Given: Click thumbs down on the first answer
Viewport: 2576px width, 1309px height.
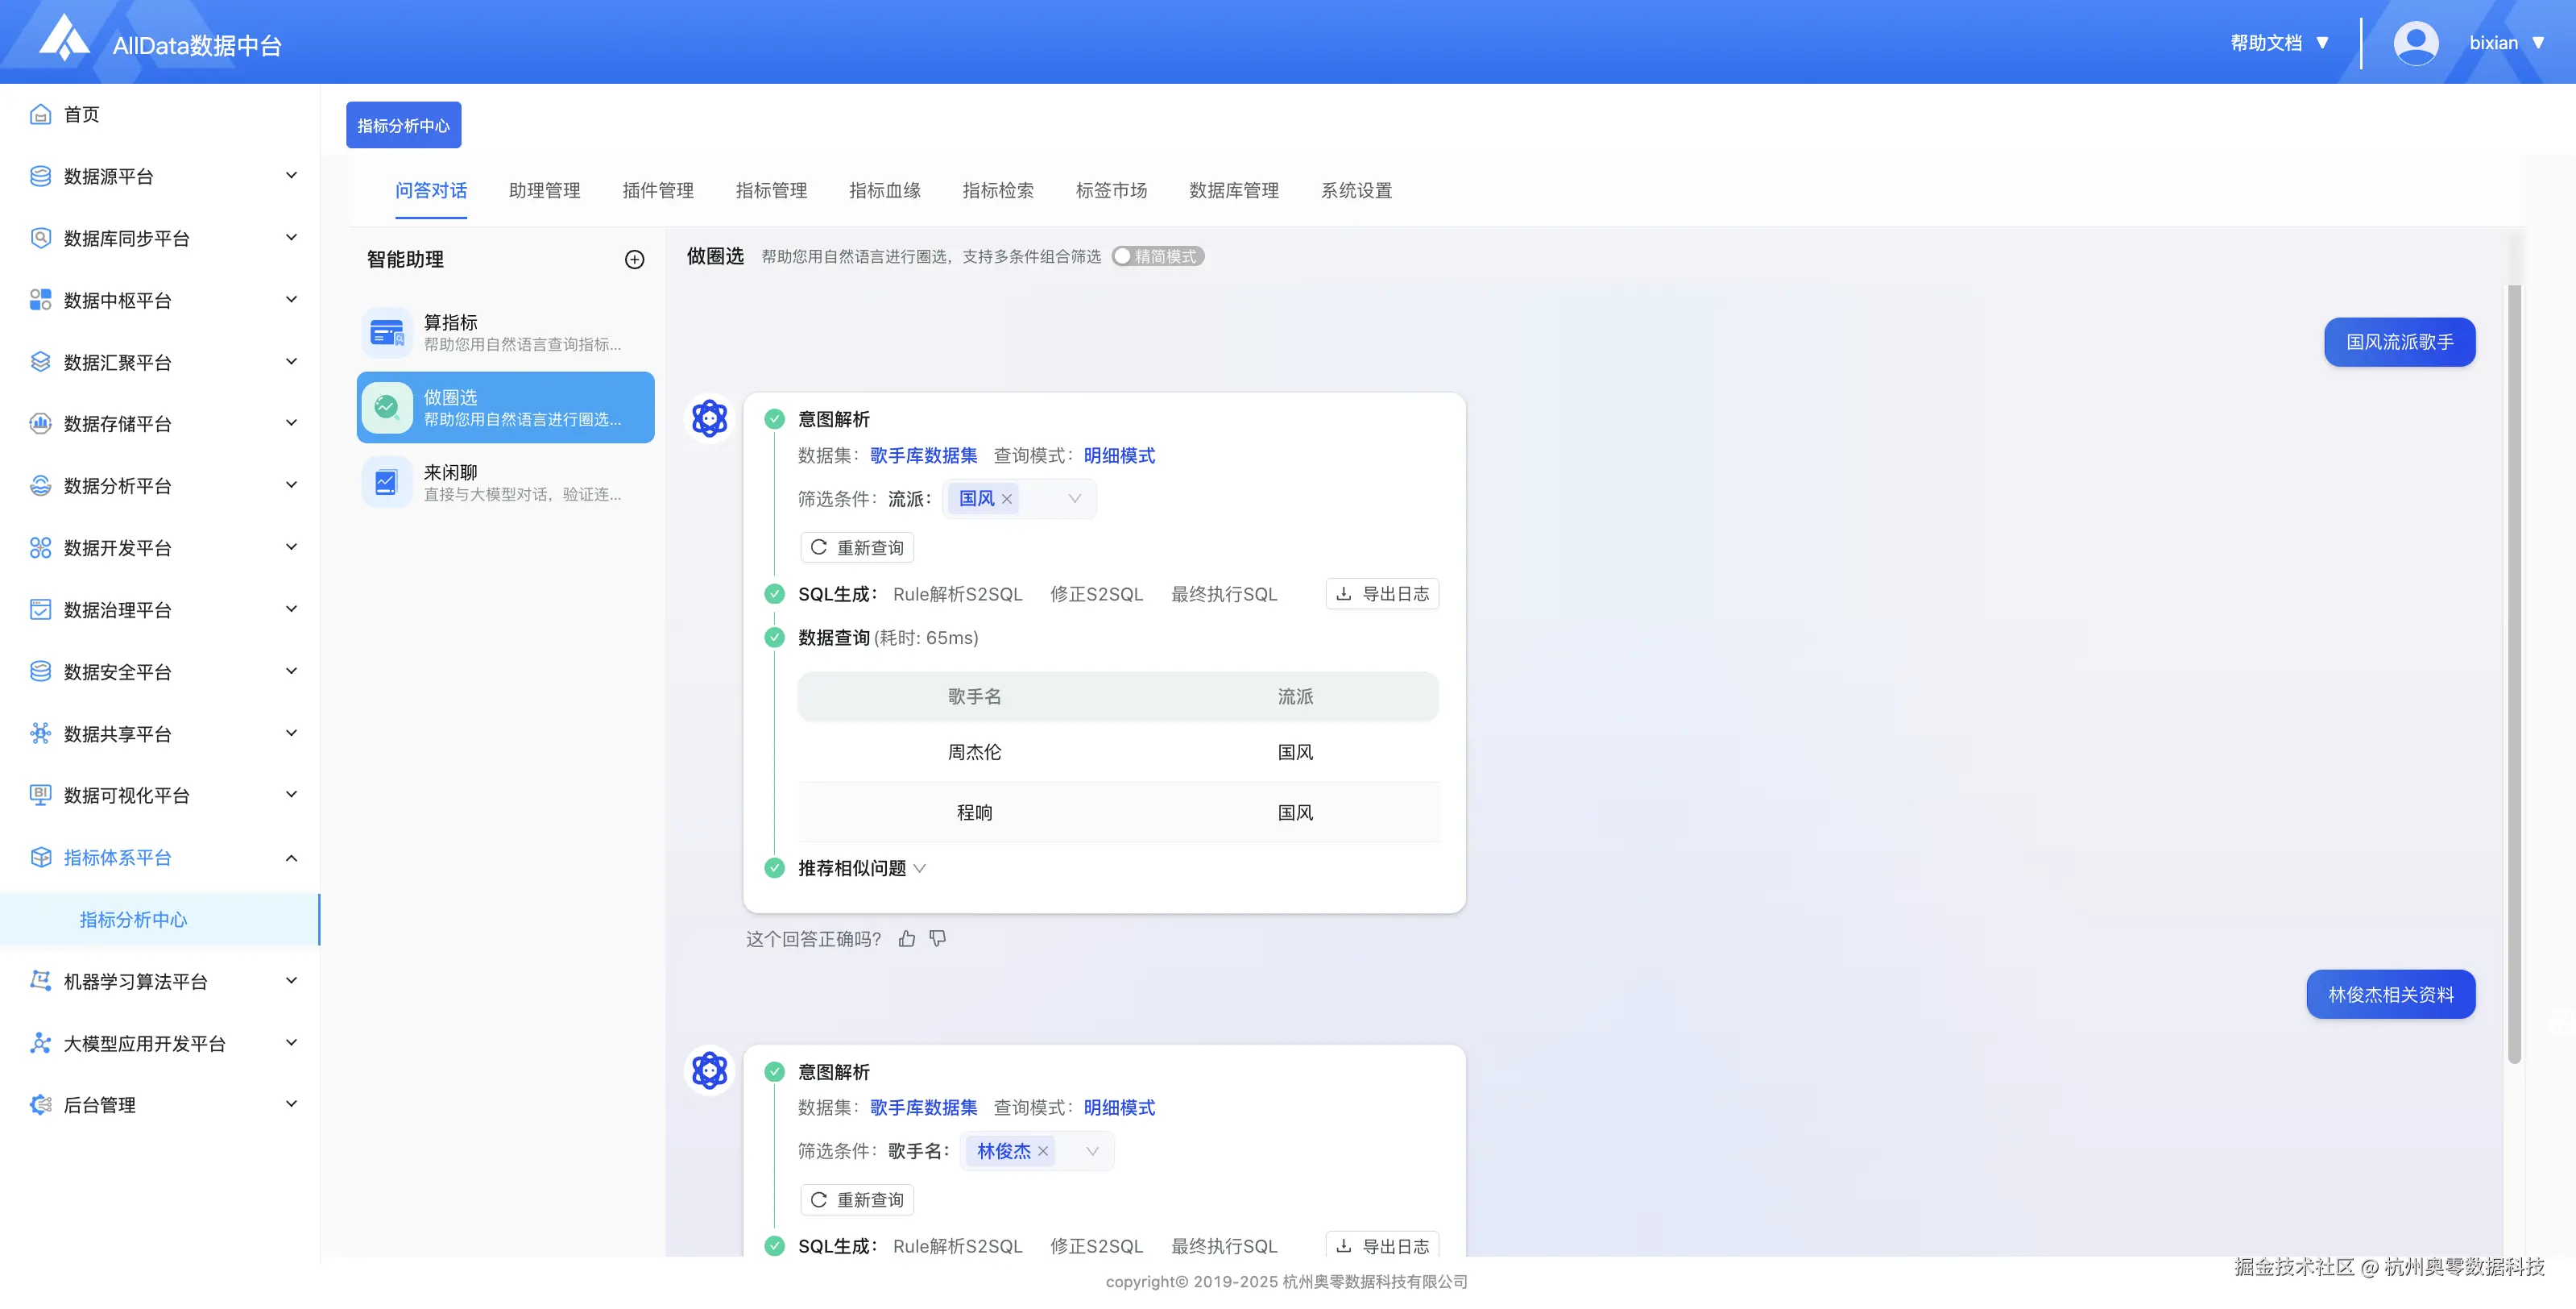Looking at the screenshot, I should tap(938, 939).
